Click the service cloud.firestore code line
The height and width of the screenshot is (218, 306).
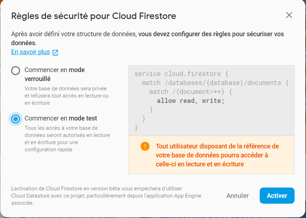point(181,74)
